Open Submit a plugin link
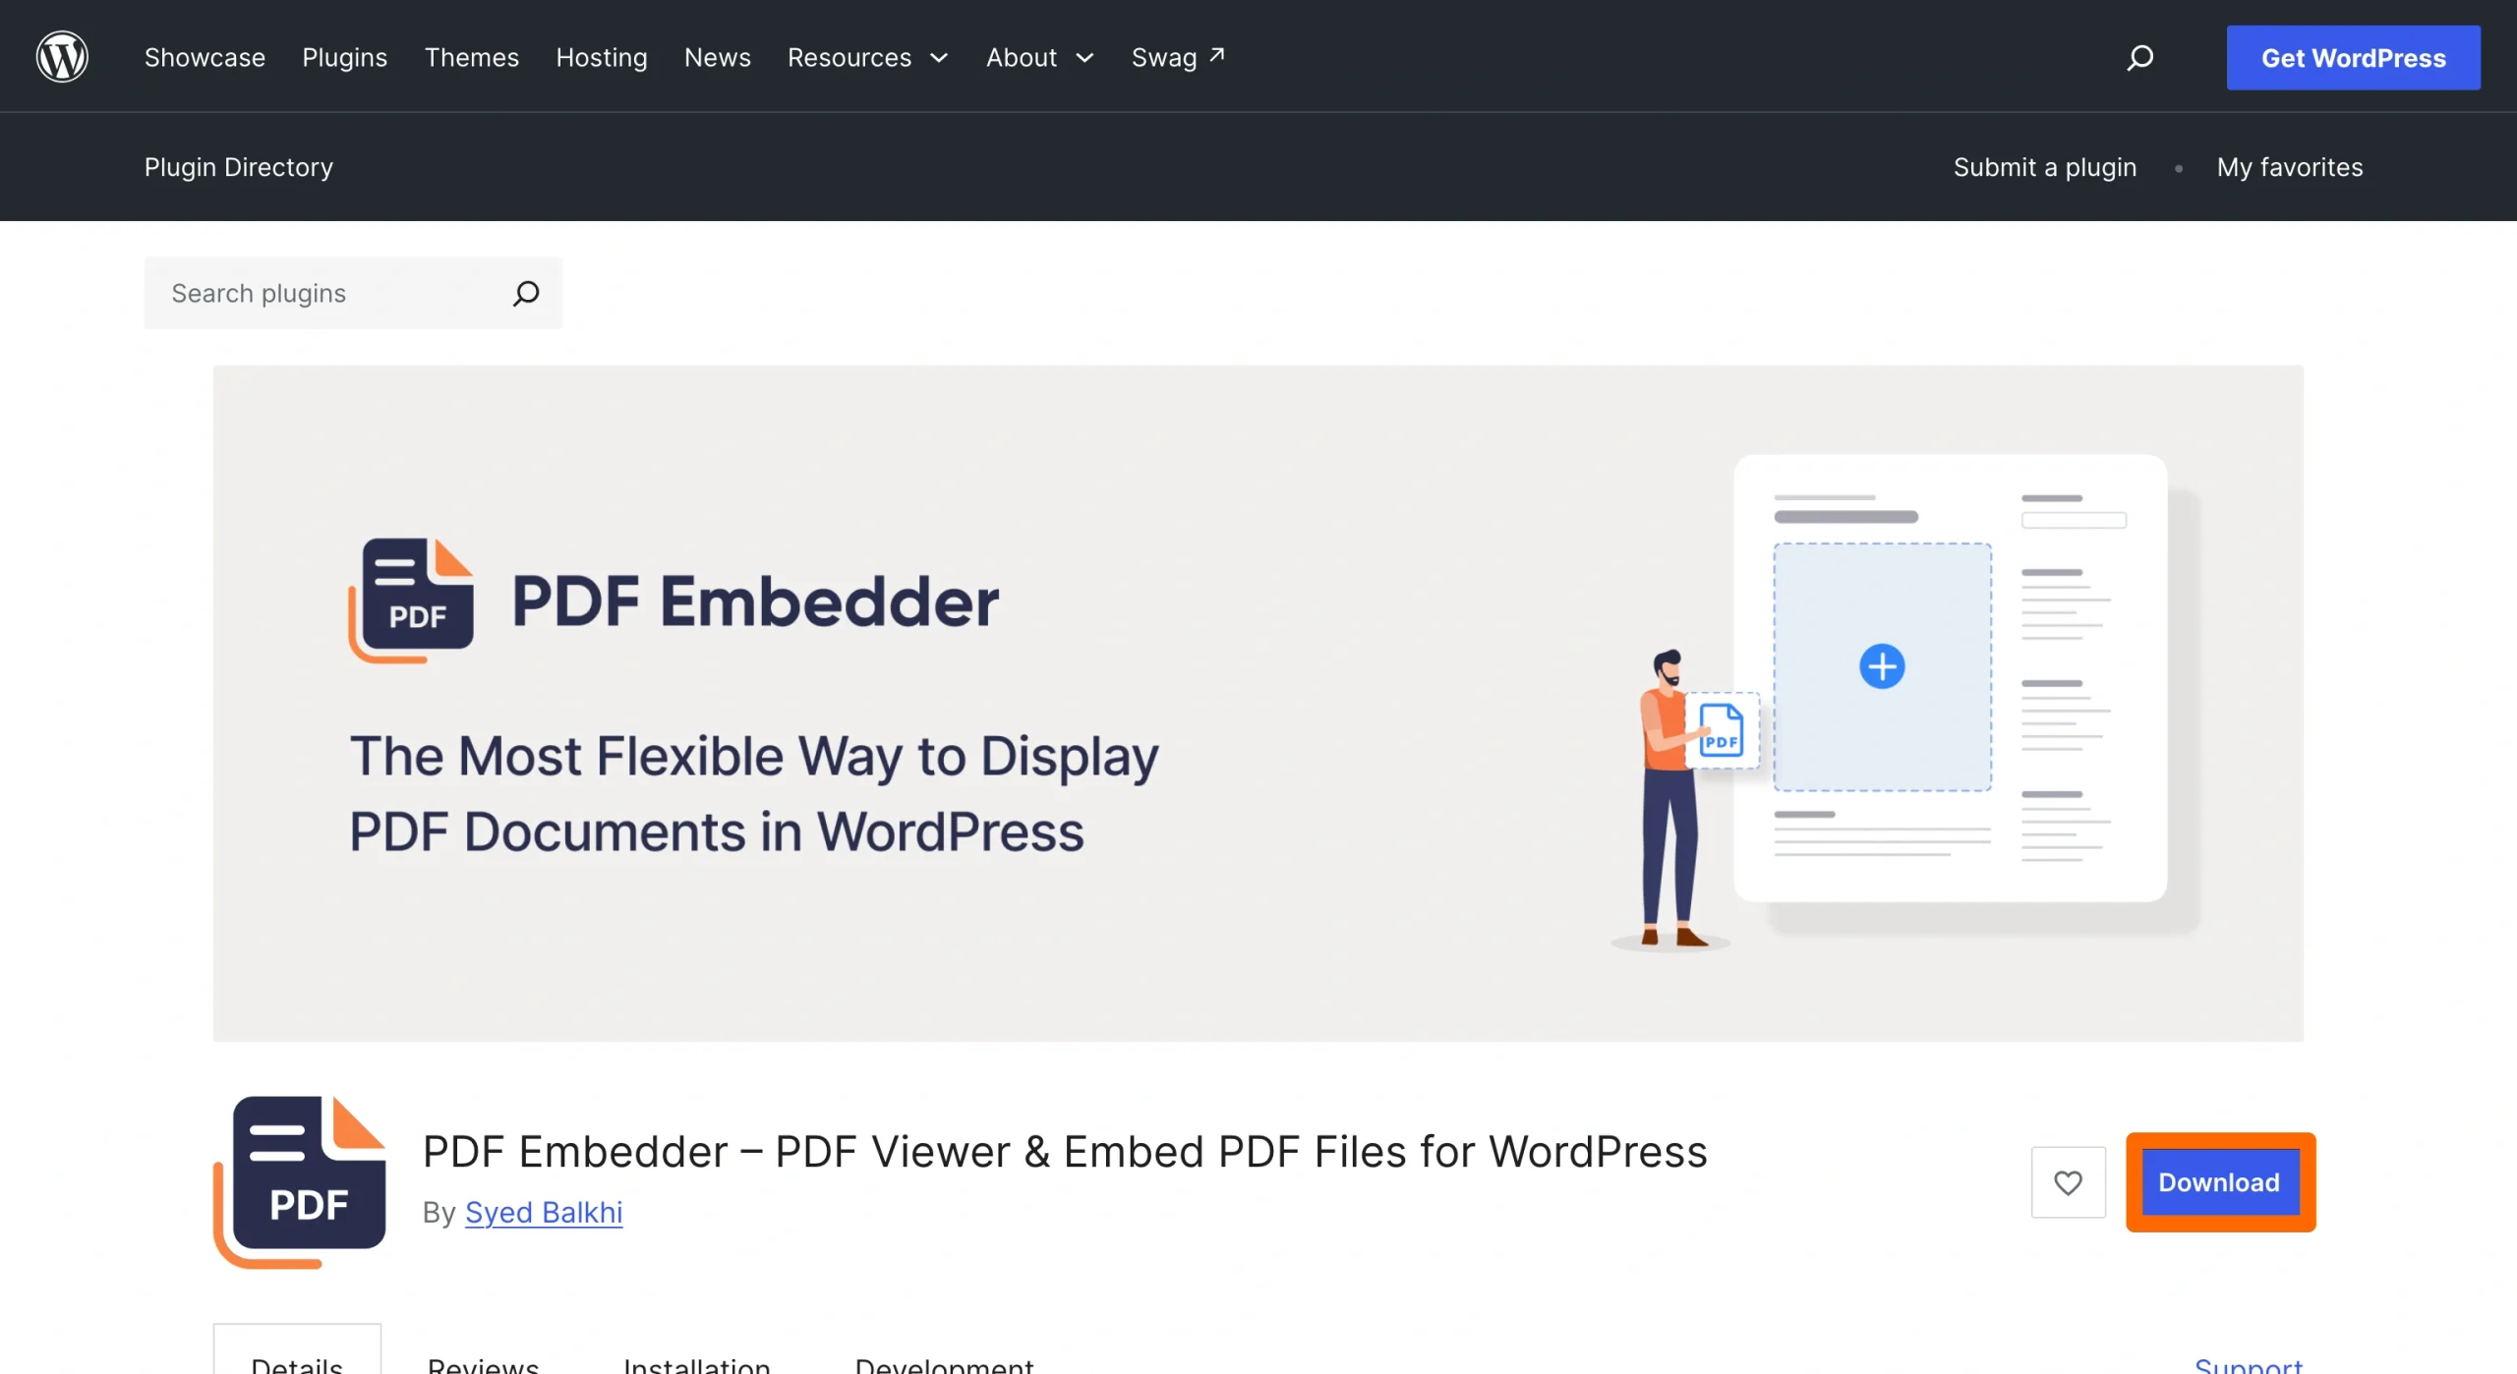 click(x=2045, y=167)
